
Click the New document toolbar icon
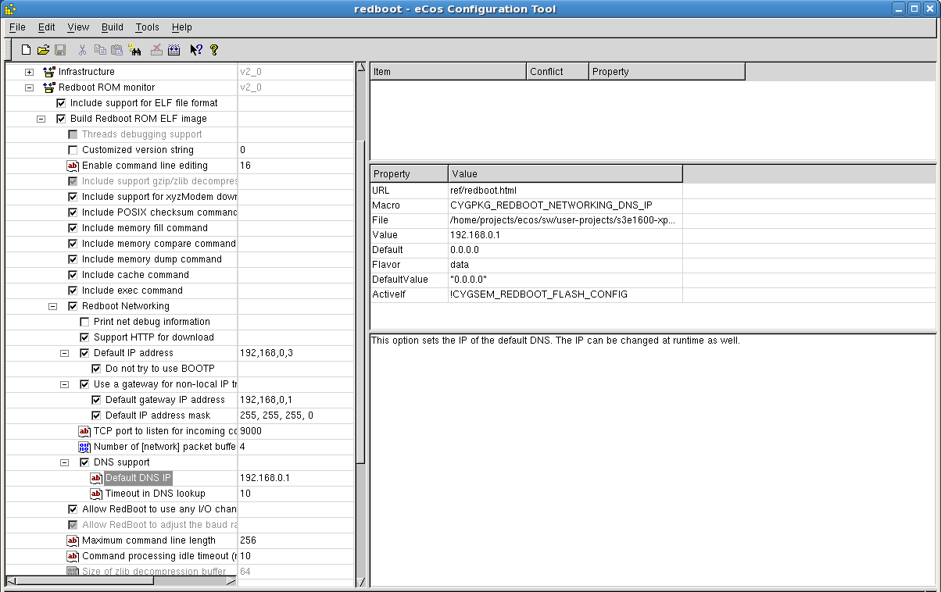click(x=26, y=50)
